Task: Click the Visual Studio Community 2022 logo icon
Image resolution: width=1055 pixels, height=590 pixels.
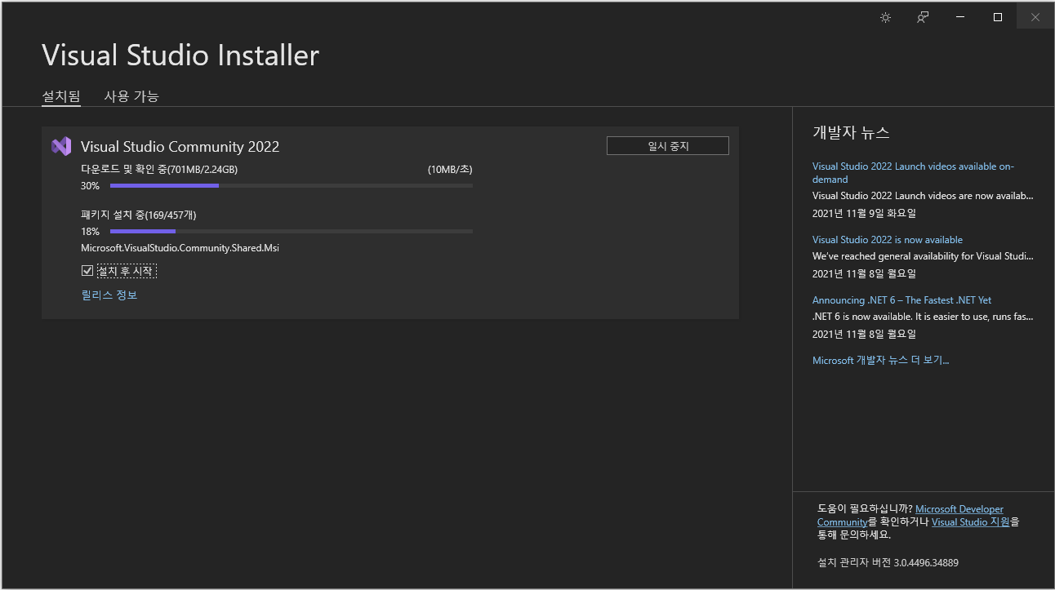Action: click(x=61, y=146)
